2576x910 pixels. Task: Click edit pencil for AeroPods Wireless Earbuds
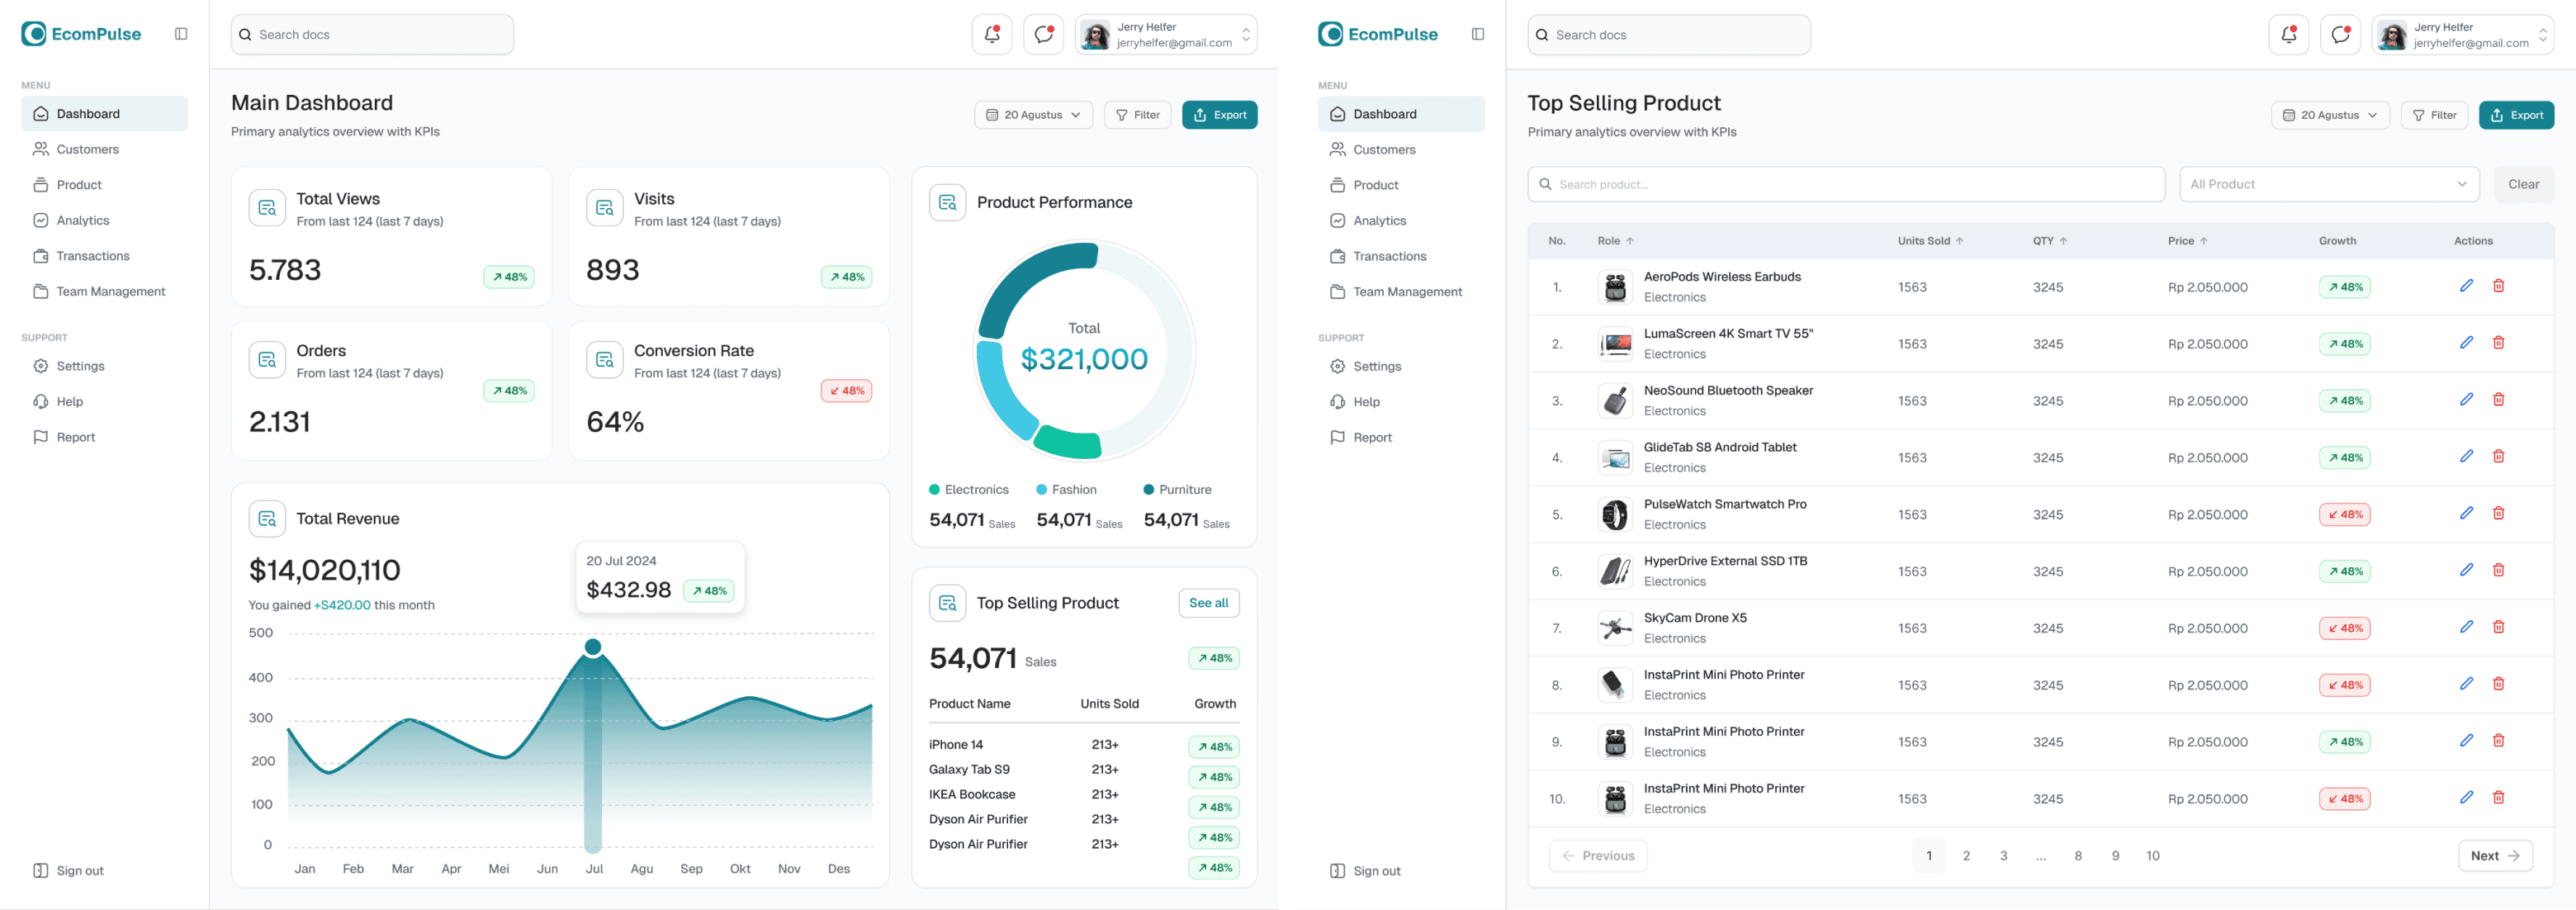click(x=2466, y=286)
